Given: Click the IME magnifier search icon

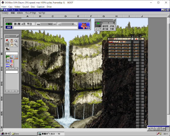Looking at the screenshot, I should tap(153, 129).
